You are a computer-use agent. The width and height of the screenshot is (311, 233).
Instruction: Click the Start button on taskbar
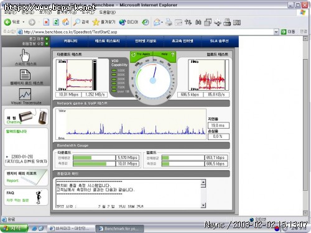coord(13,228)
